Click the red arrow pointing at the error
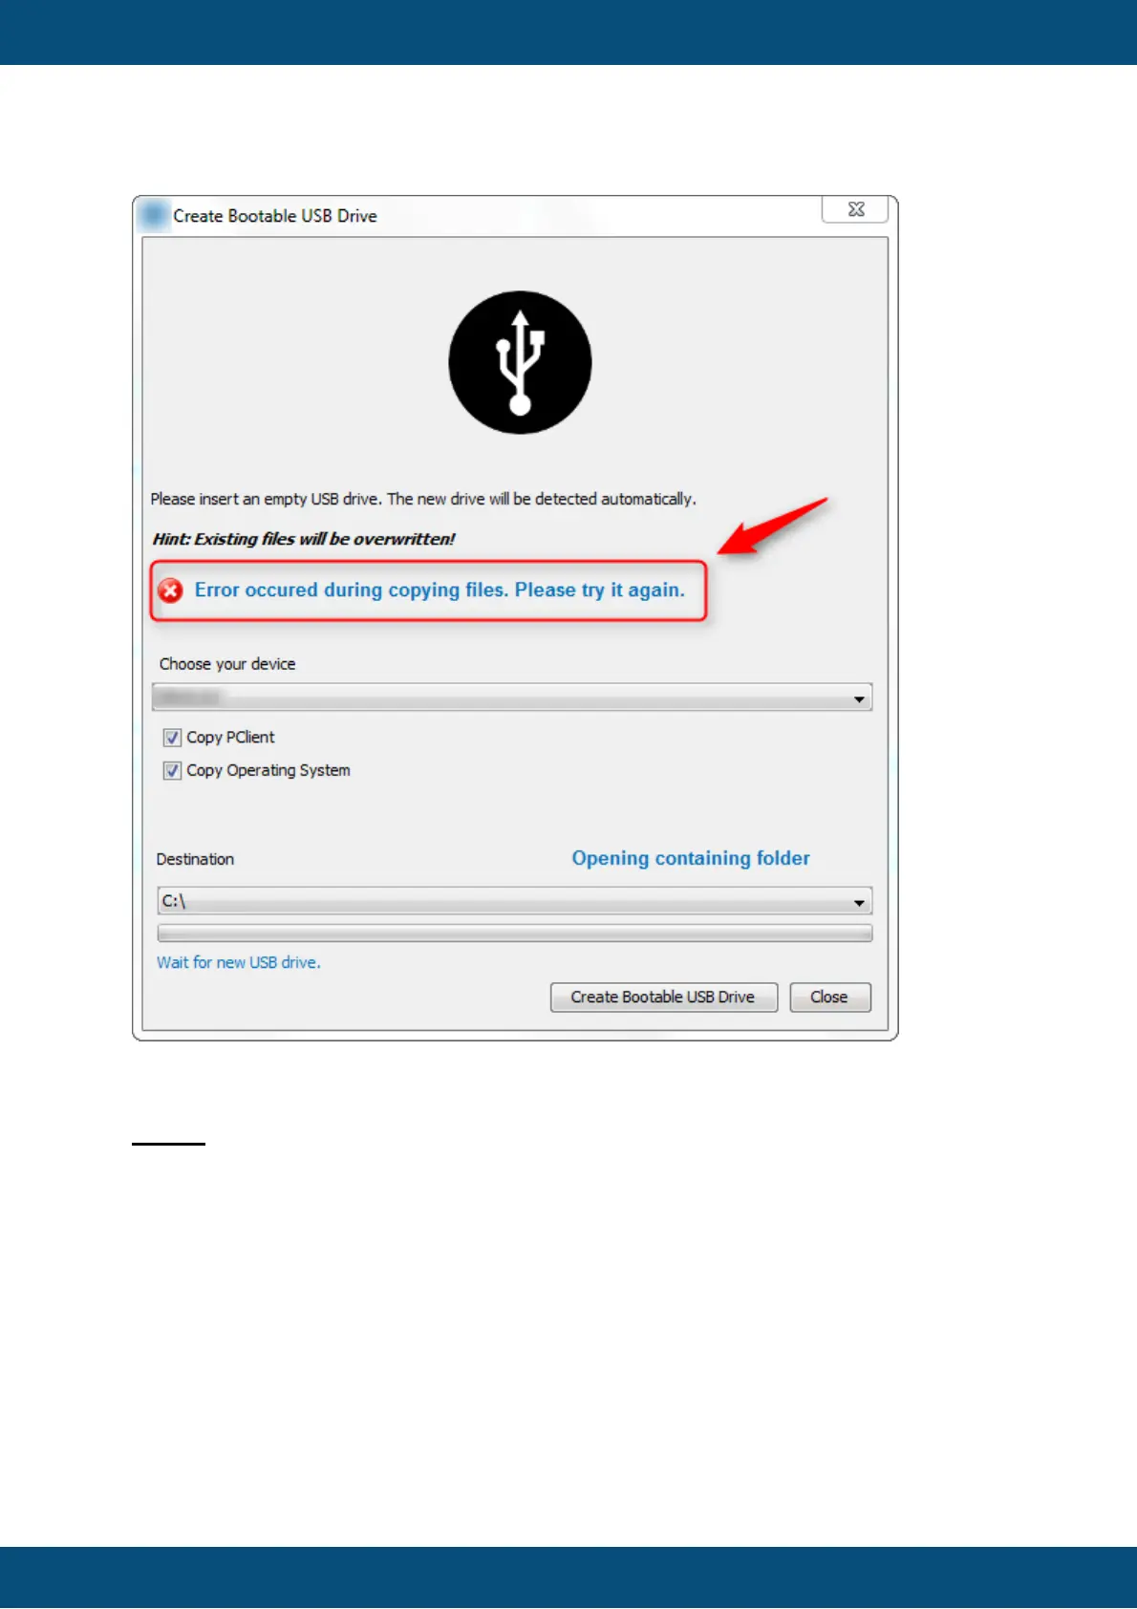This screenshot has height=1609, width=1137. [x=773, y=526]
